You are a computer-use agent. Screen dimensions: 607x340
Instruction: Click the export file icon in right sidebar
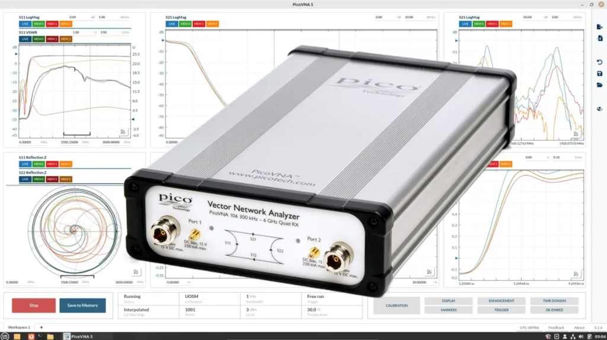[x=600, y=27]
